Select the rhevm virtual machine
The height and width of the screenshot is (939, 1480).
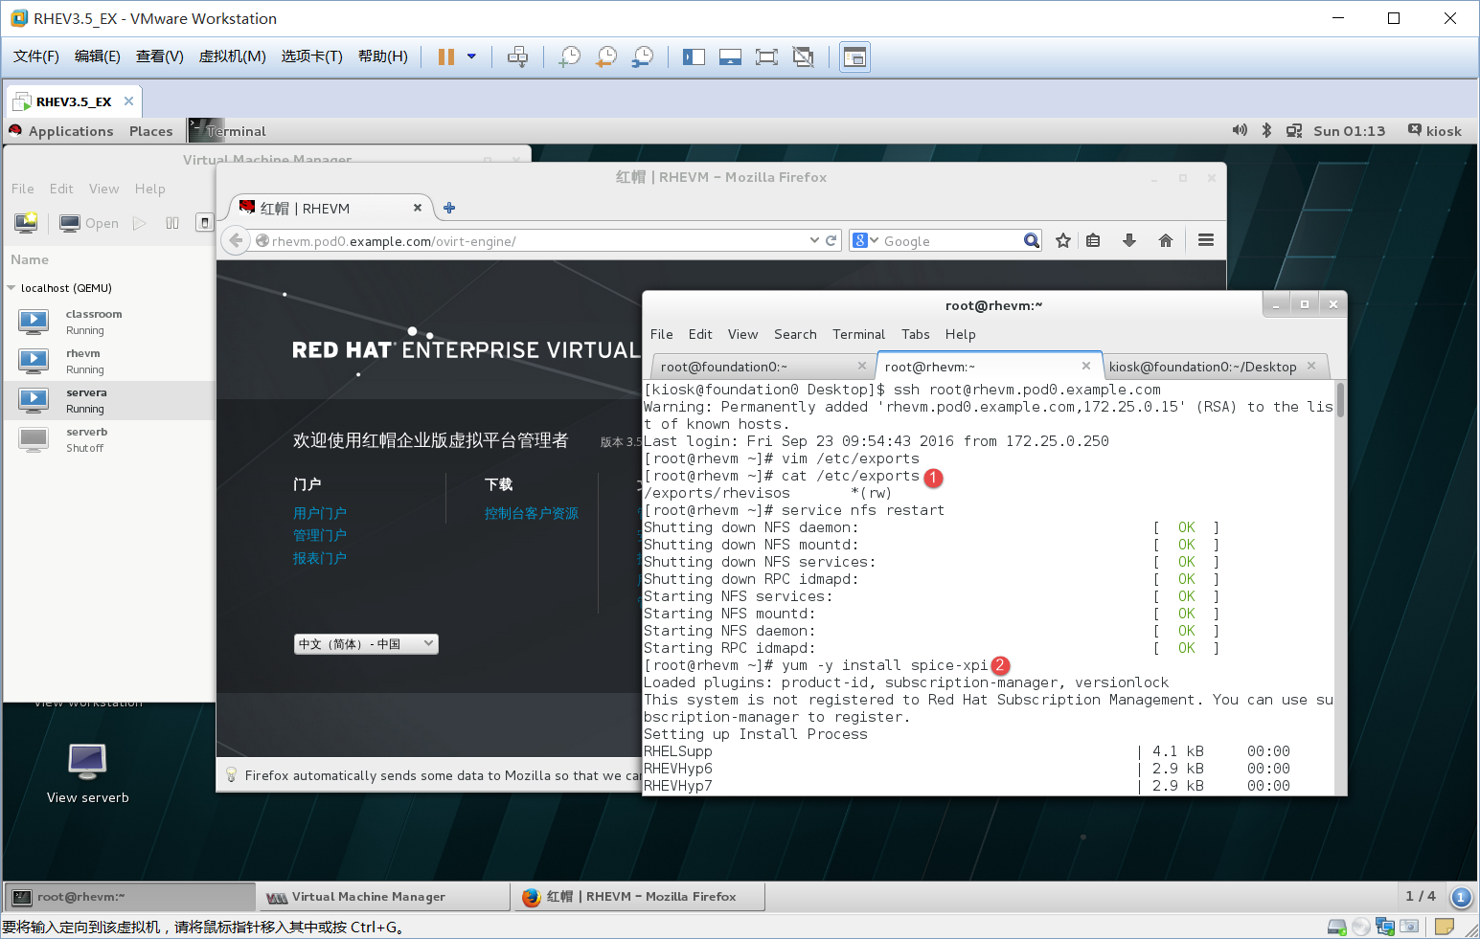tap(108, 361)
